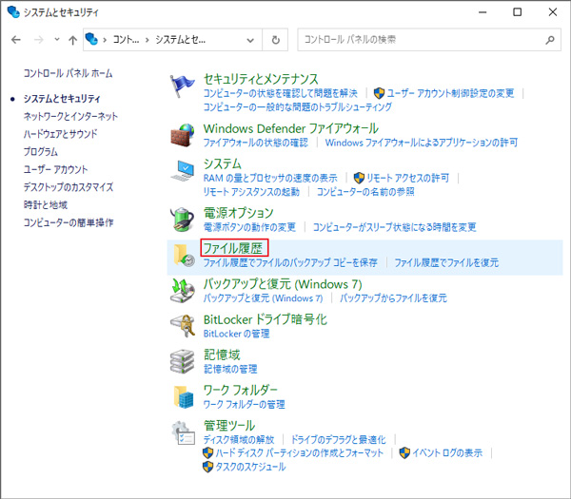Click コンピューターがスリープ状態になる時間を変更 link
Image resolution: width=571 pixels, height=499 pixels.
394,227
